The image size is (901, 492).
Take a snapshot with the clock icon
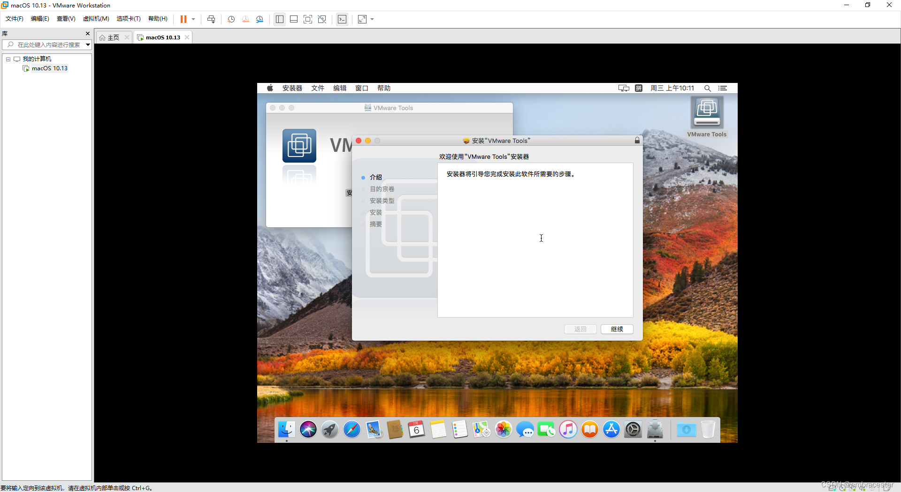pos(231,19)
